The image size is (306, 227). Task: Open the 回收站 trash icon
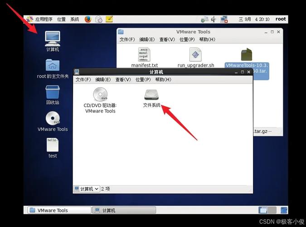[53, 95]
